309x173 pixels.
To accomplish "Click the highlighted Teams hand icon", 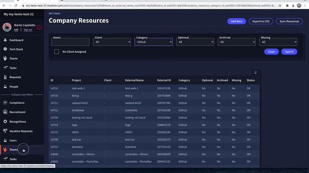I will tap(5, 149).
